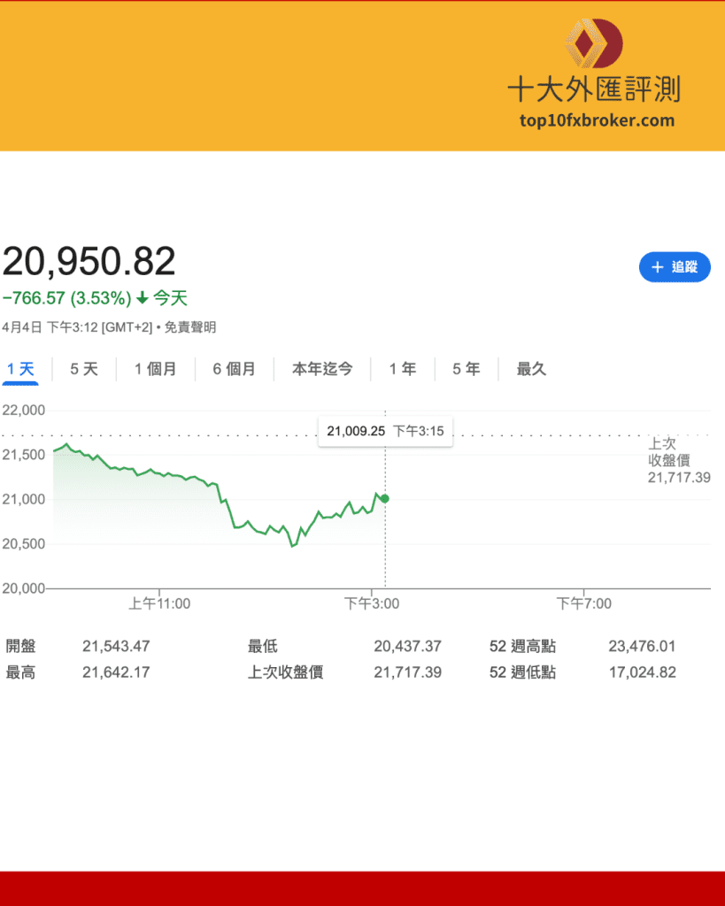Click the 20,000 y-axis label
The height and width of the screenshot is (906, 725).
click(24, 588)
